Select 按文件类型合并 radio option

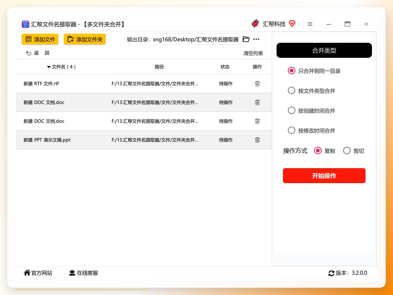tap(291, 91)
